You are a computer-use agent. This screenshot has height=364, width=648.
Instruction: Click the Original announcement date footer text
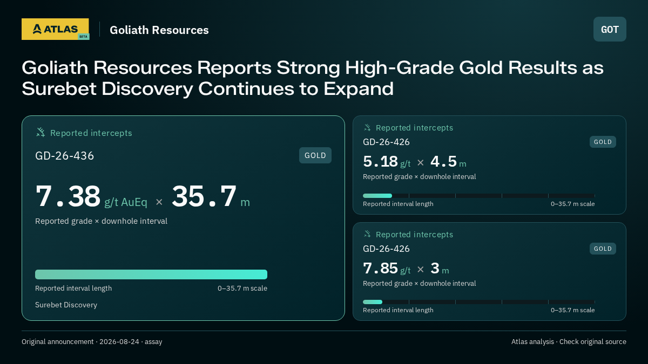[92, 341]
